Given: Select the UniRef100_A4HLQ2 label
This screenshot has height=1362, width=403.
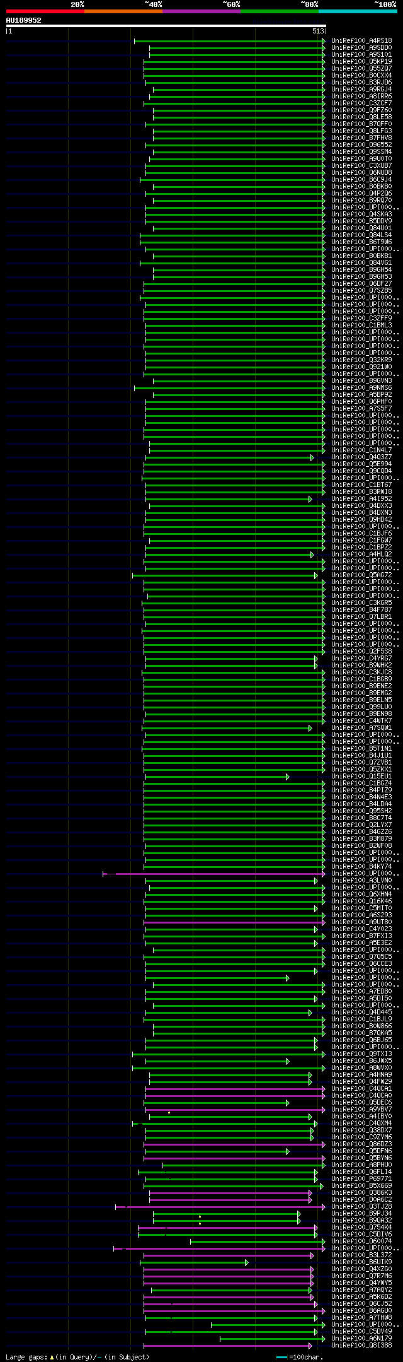Looking at the screenshot, I should 361,555.
